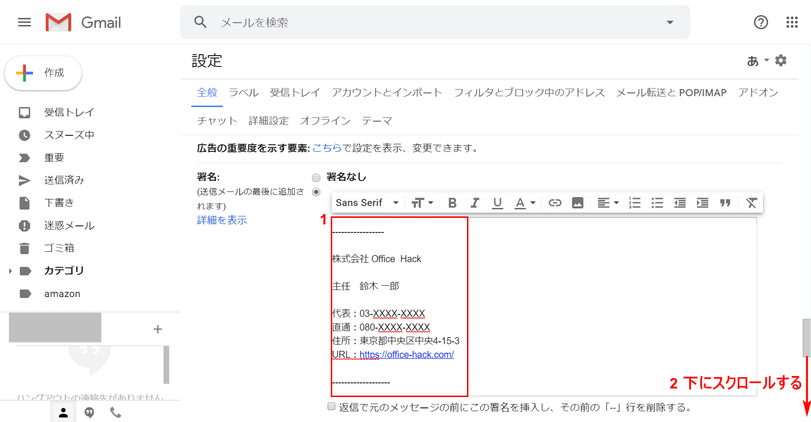Apply quote formatting
The height and width of the screenshot is (422, 811).
pos(725,203)
